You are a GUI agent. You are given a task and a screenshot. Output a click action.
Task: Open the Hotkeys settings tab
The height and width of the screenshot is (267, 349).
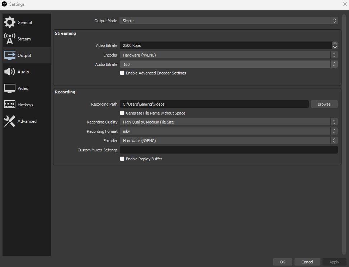tap(27, 105)
